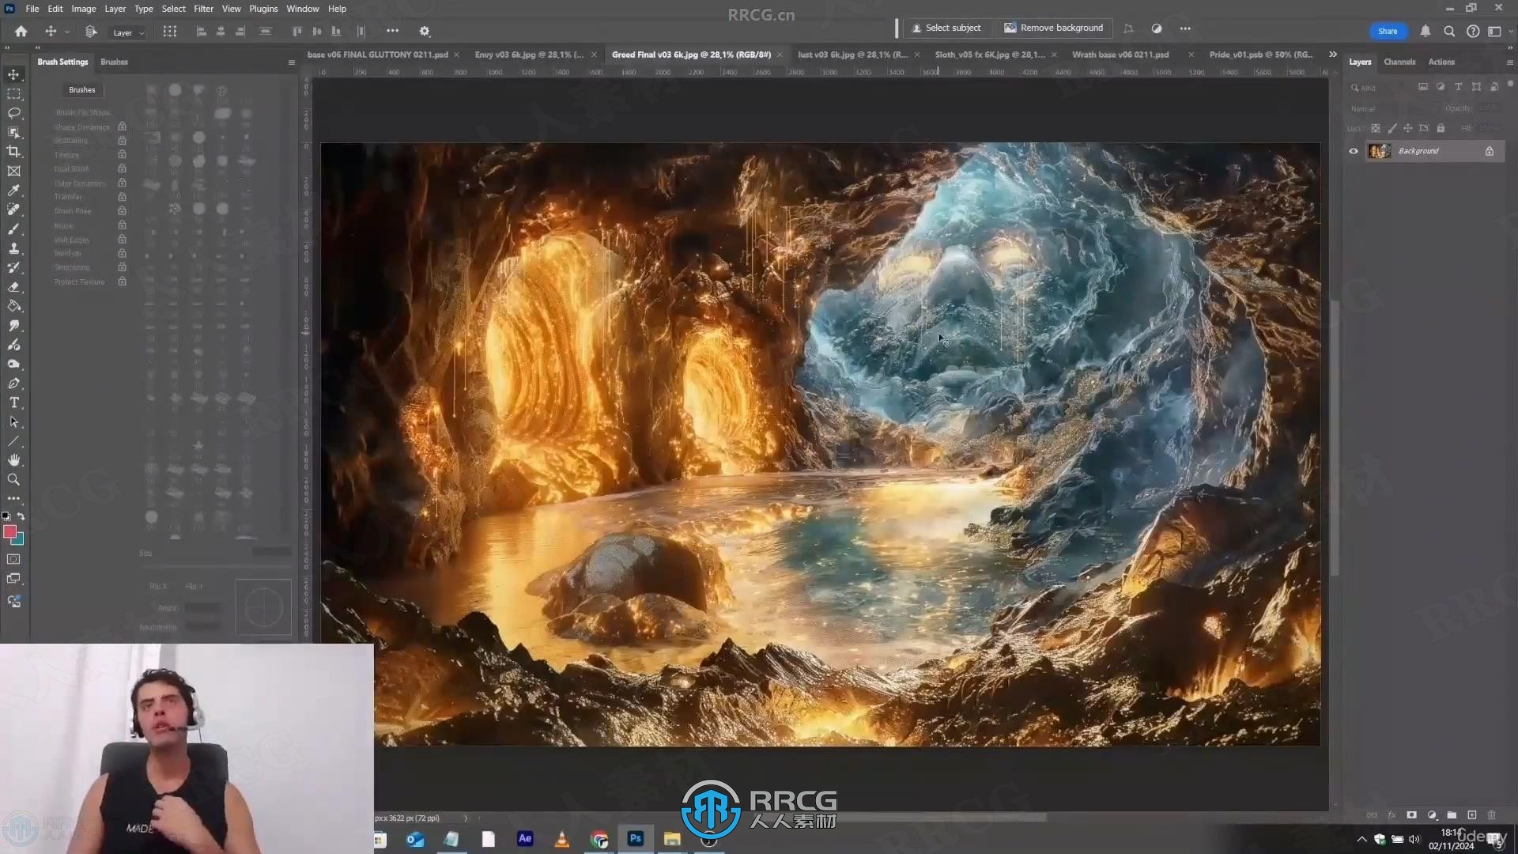Open the notifications bell
1518x854 pixels.
pos(1425,31)
